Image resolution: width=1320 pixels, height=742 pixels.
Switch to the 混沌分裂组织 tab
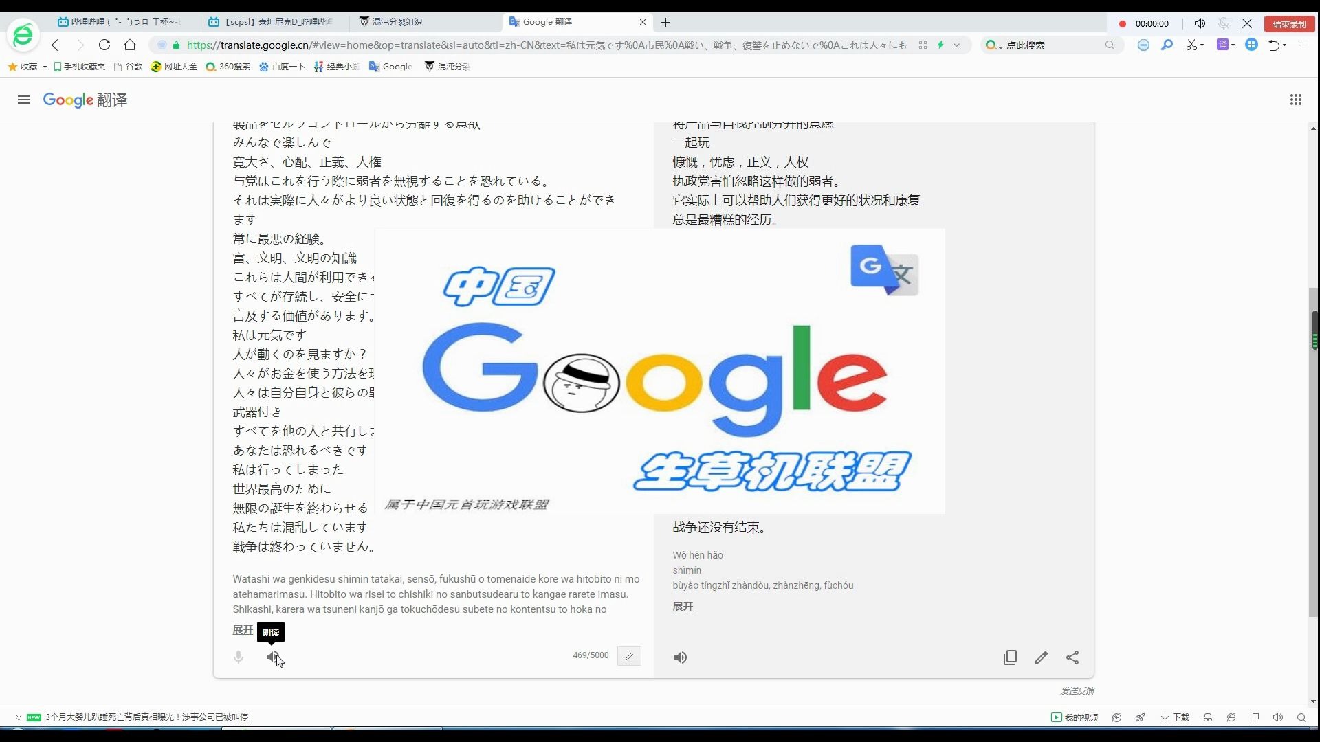(x=426, y=22)
